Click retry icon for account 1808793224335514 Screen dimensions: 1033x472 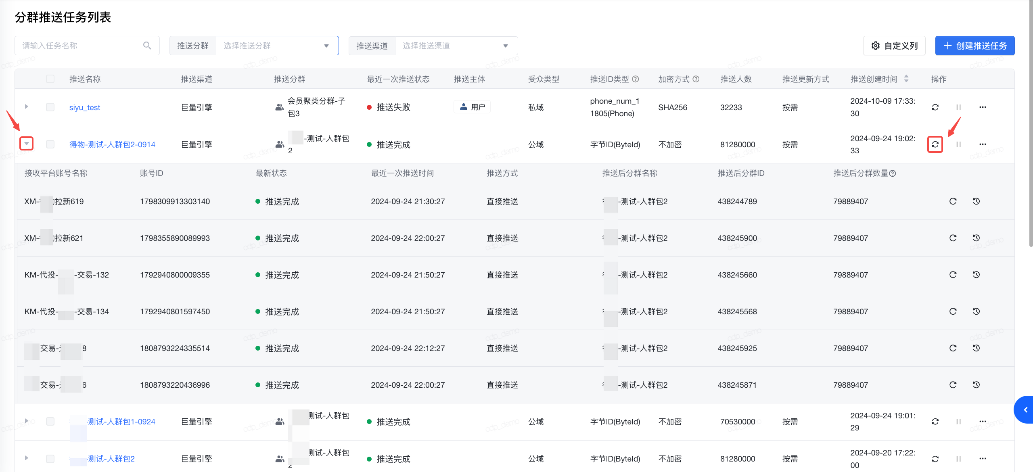tap(953, 348)
